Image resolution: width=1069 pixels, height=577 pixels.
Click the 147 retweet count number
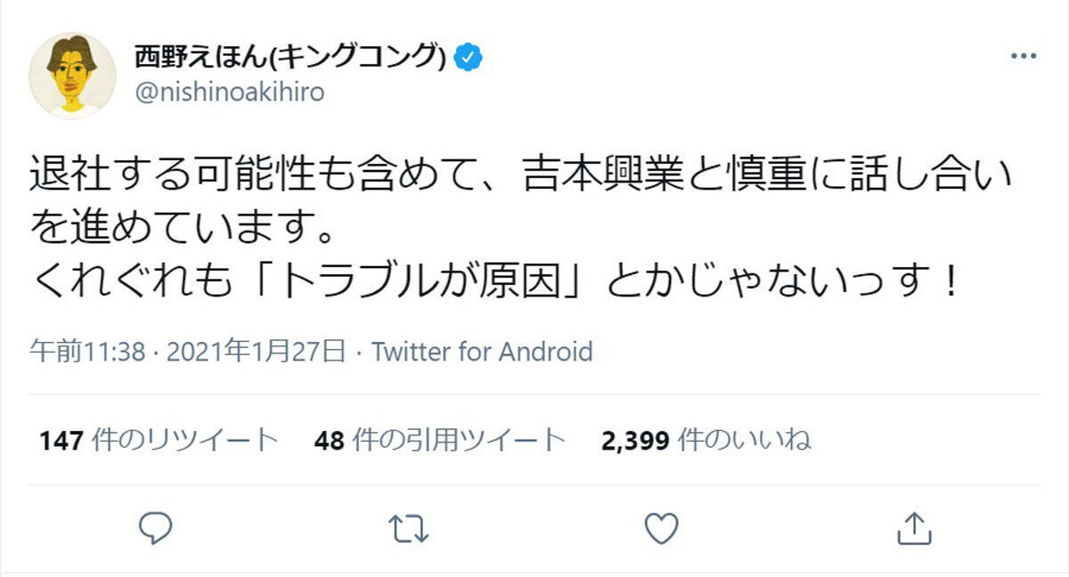(61, 440)
